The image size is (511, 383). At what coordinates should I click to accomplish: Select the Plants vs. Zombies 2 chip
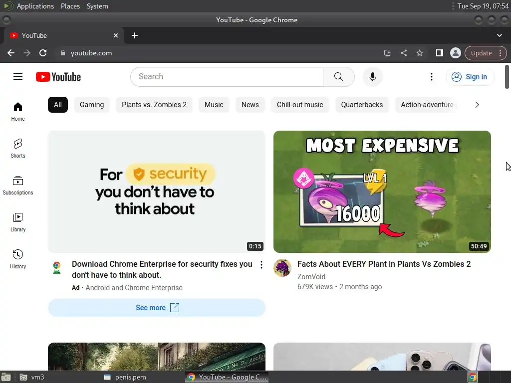point(154,105)
